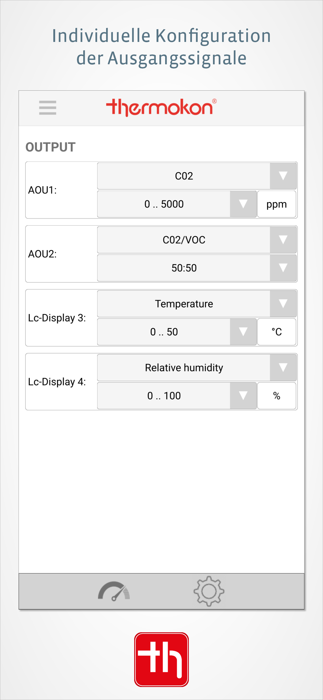Select the ppm unit field
The image size is (323, 700).
pyautogui.click(x=277, y=204)
